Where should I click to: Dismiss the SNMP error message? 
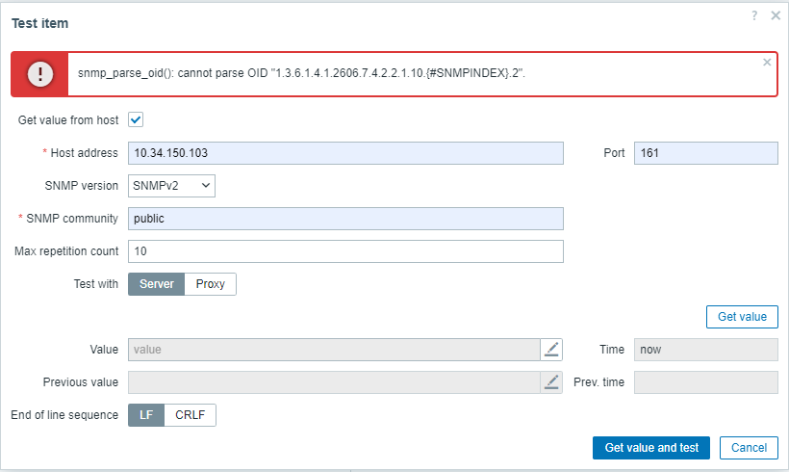click(767, 62)
